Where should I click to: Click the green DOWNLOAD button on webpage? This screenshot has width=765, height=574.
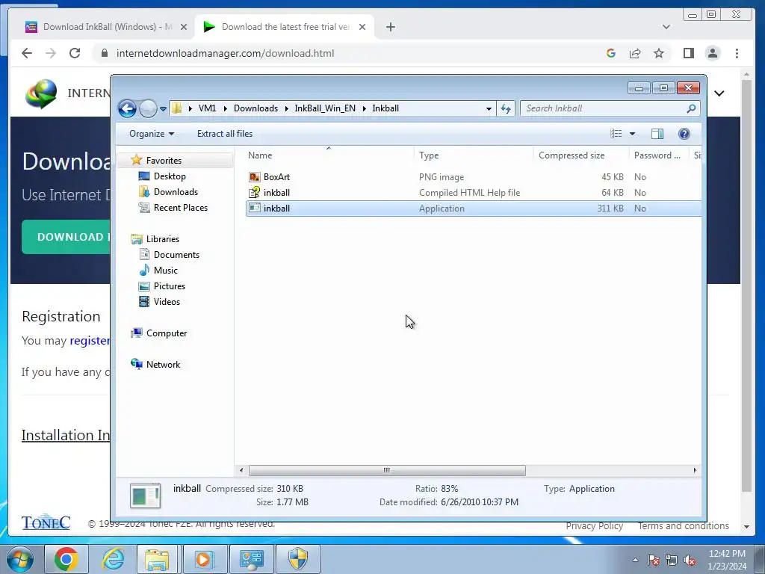(x=66, y=237)
